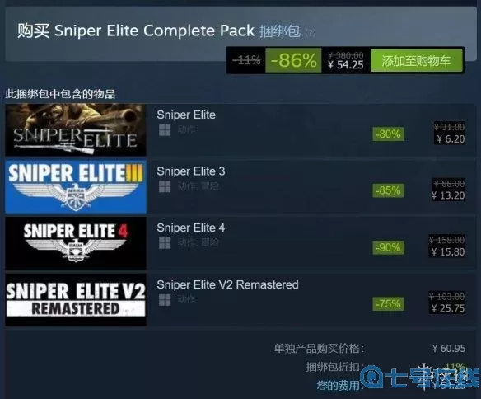Click Windows icon under Sniper Elite V2 Remastered

click(165, 300)
